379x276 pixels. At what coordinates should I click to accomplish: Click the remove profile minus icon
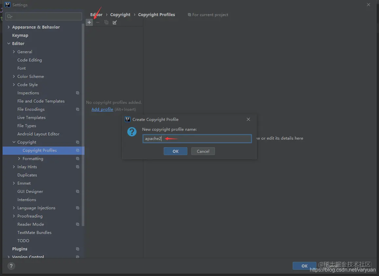pyautogui.click(x=98, y=22)
